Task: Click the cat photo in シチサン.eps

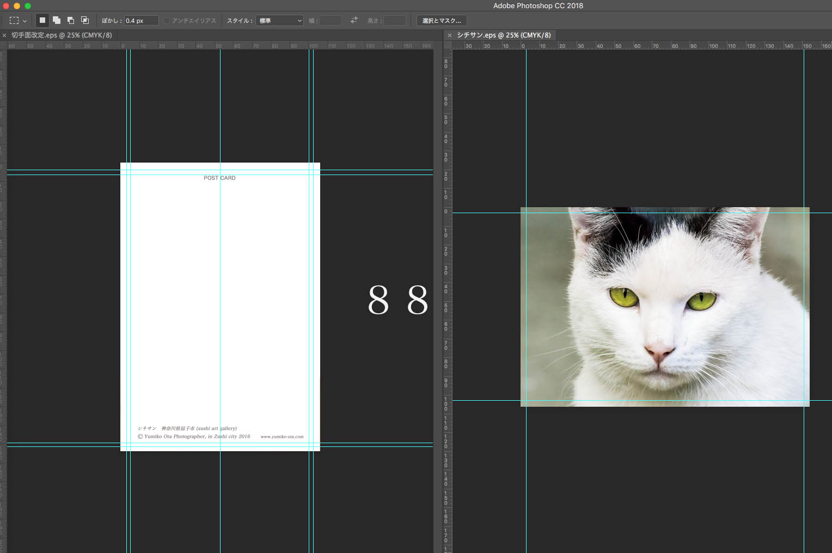Action: tap(665, 307)
